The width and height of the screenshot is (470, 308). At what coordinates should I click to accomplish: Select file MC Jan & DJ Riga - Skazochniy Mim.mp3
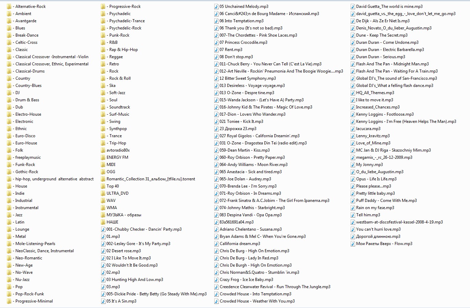394,150
